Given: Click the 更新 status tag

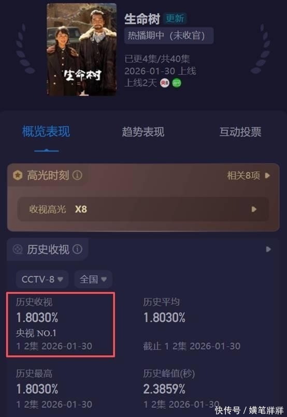Looking at the screenshot, I should 175,19.
